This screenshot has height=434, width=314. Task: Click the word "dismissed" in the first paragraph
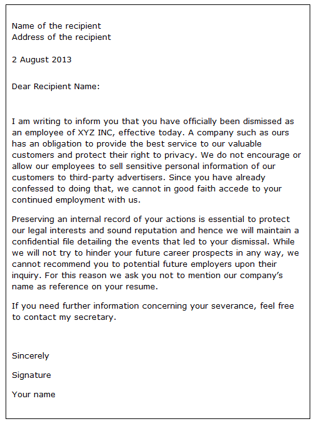262,122
